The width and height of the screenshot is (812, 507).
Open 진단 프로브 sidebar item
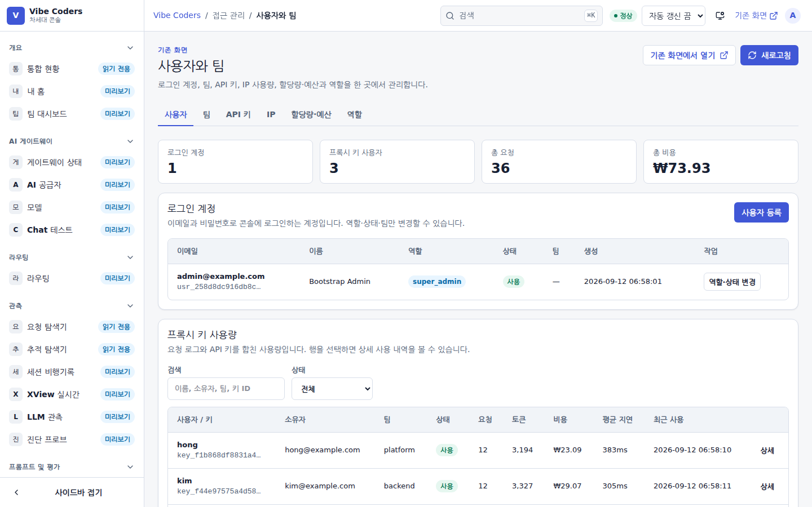(72, 439)
